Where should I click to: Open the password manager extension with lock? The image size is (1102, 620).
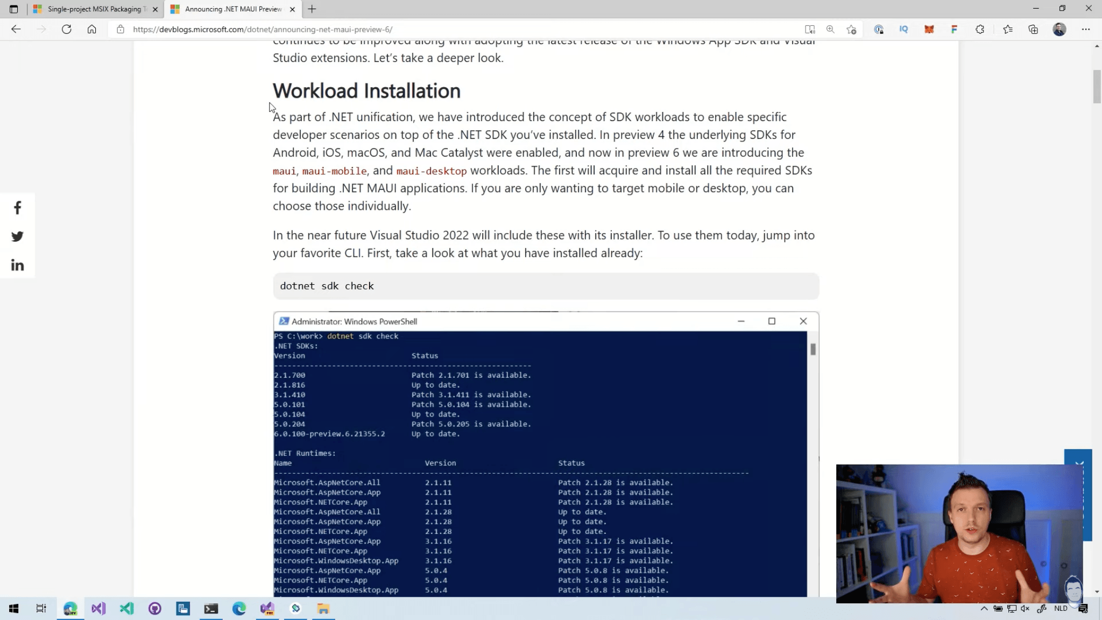pos(879,30)
